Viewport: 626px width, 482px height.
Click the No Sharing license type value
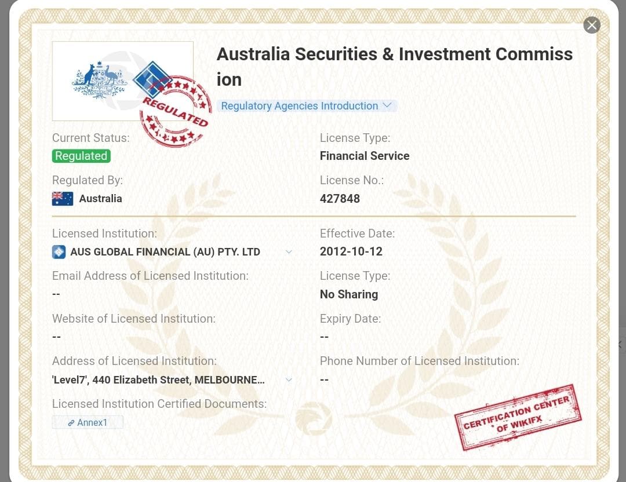[349, 294]
